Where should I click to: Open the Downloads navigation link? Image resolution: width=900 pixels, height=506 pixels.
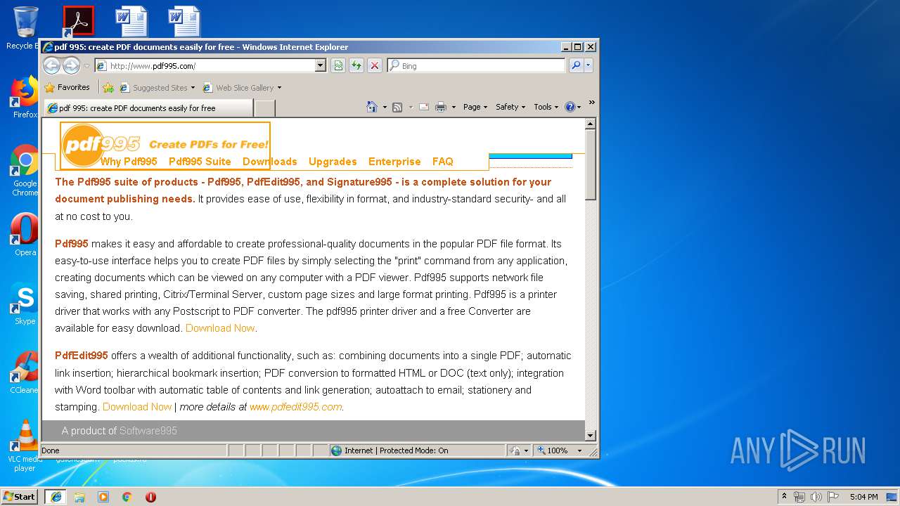coord(270,162)
